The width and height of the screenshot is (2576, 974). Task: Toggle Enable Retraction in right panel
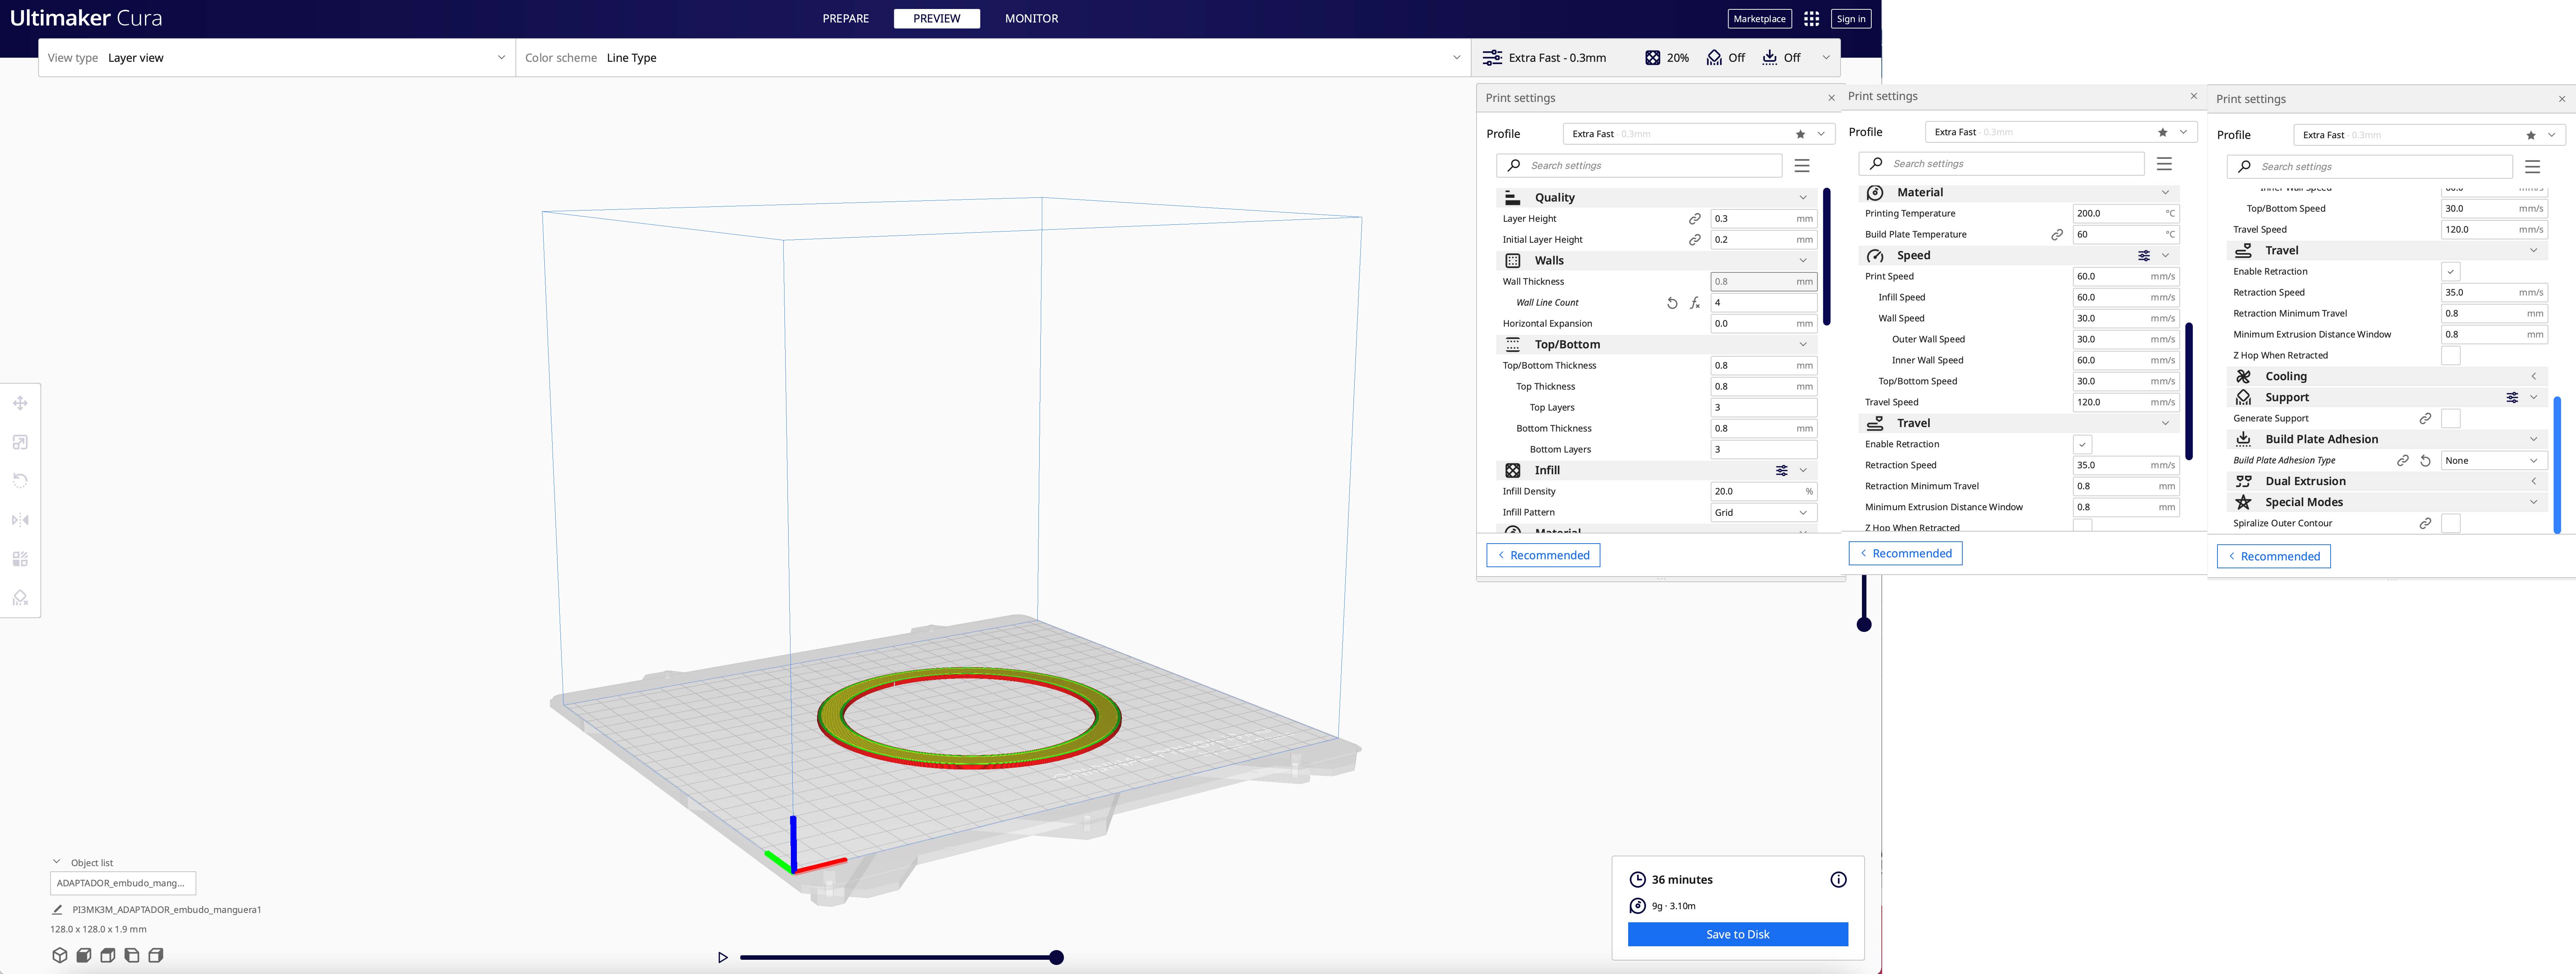(x=2450, y=272)
